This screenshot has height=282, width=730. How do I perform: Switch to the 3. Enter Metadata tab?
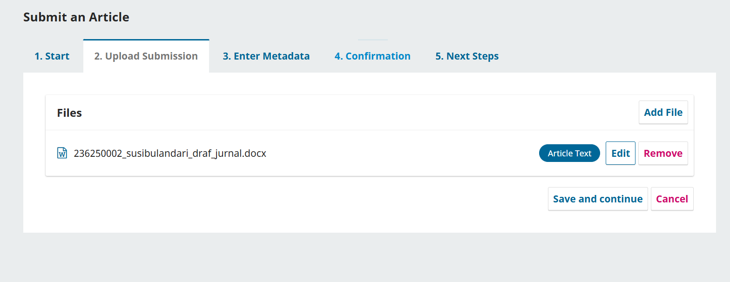(266, 56)
